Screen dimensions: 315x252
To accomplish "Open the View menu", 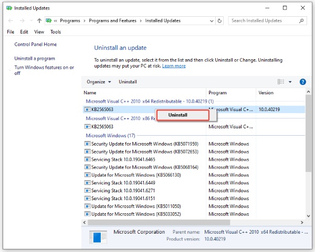I will 39,32.
